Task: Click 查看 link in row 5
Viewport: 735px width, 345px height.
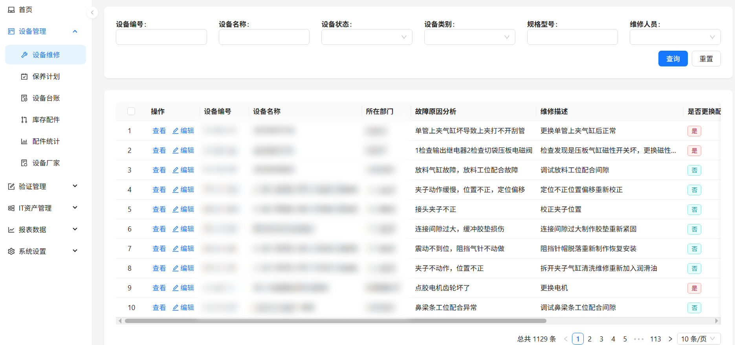Action: click(x=159, y=209)
